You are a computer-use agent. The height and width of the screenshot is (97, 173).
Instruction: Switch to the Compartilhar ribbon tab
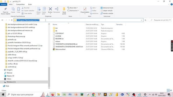coord(20,4)
